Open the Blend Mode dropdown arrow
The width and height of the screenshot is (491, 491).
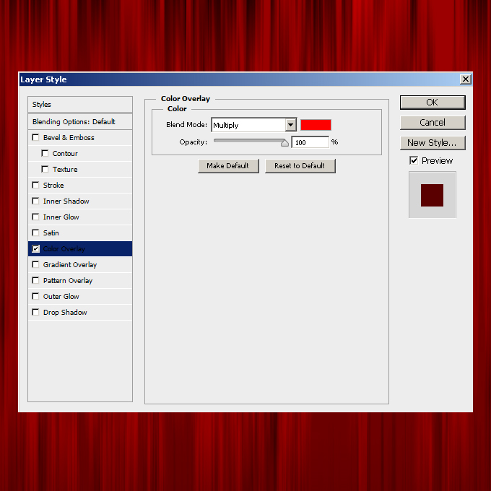pyautogui.click(x=290, y=125)
